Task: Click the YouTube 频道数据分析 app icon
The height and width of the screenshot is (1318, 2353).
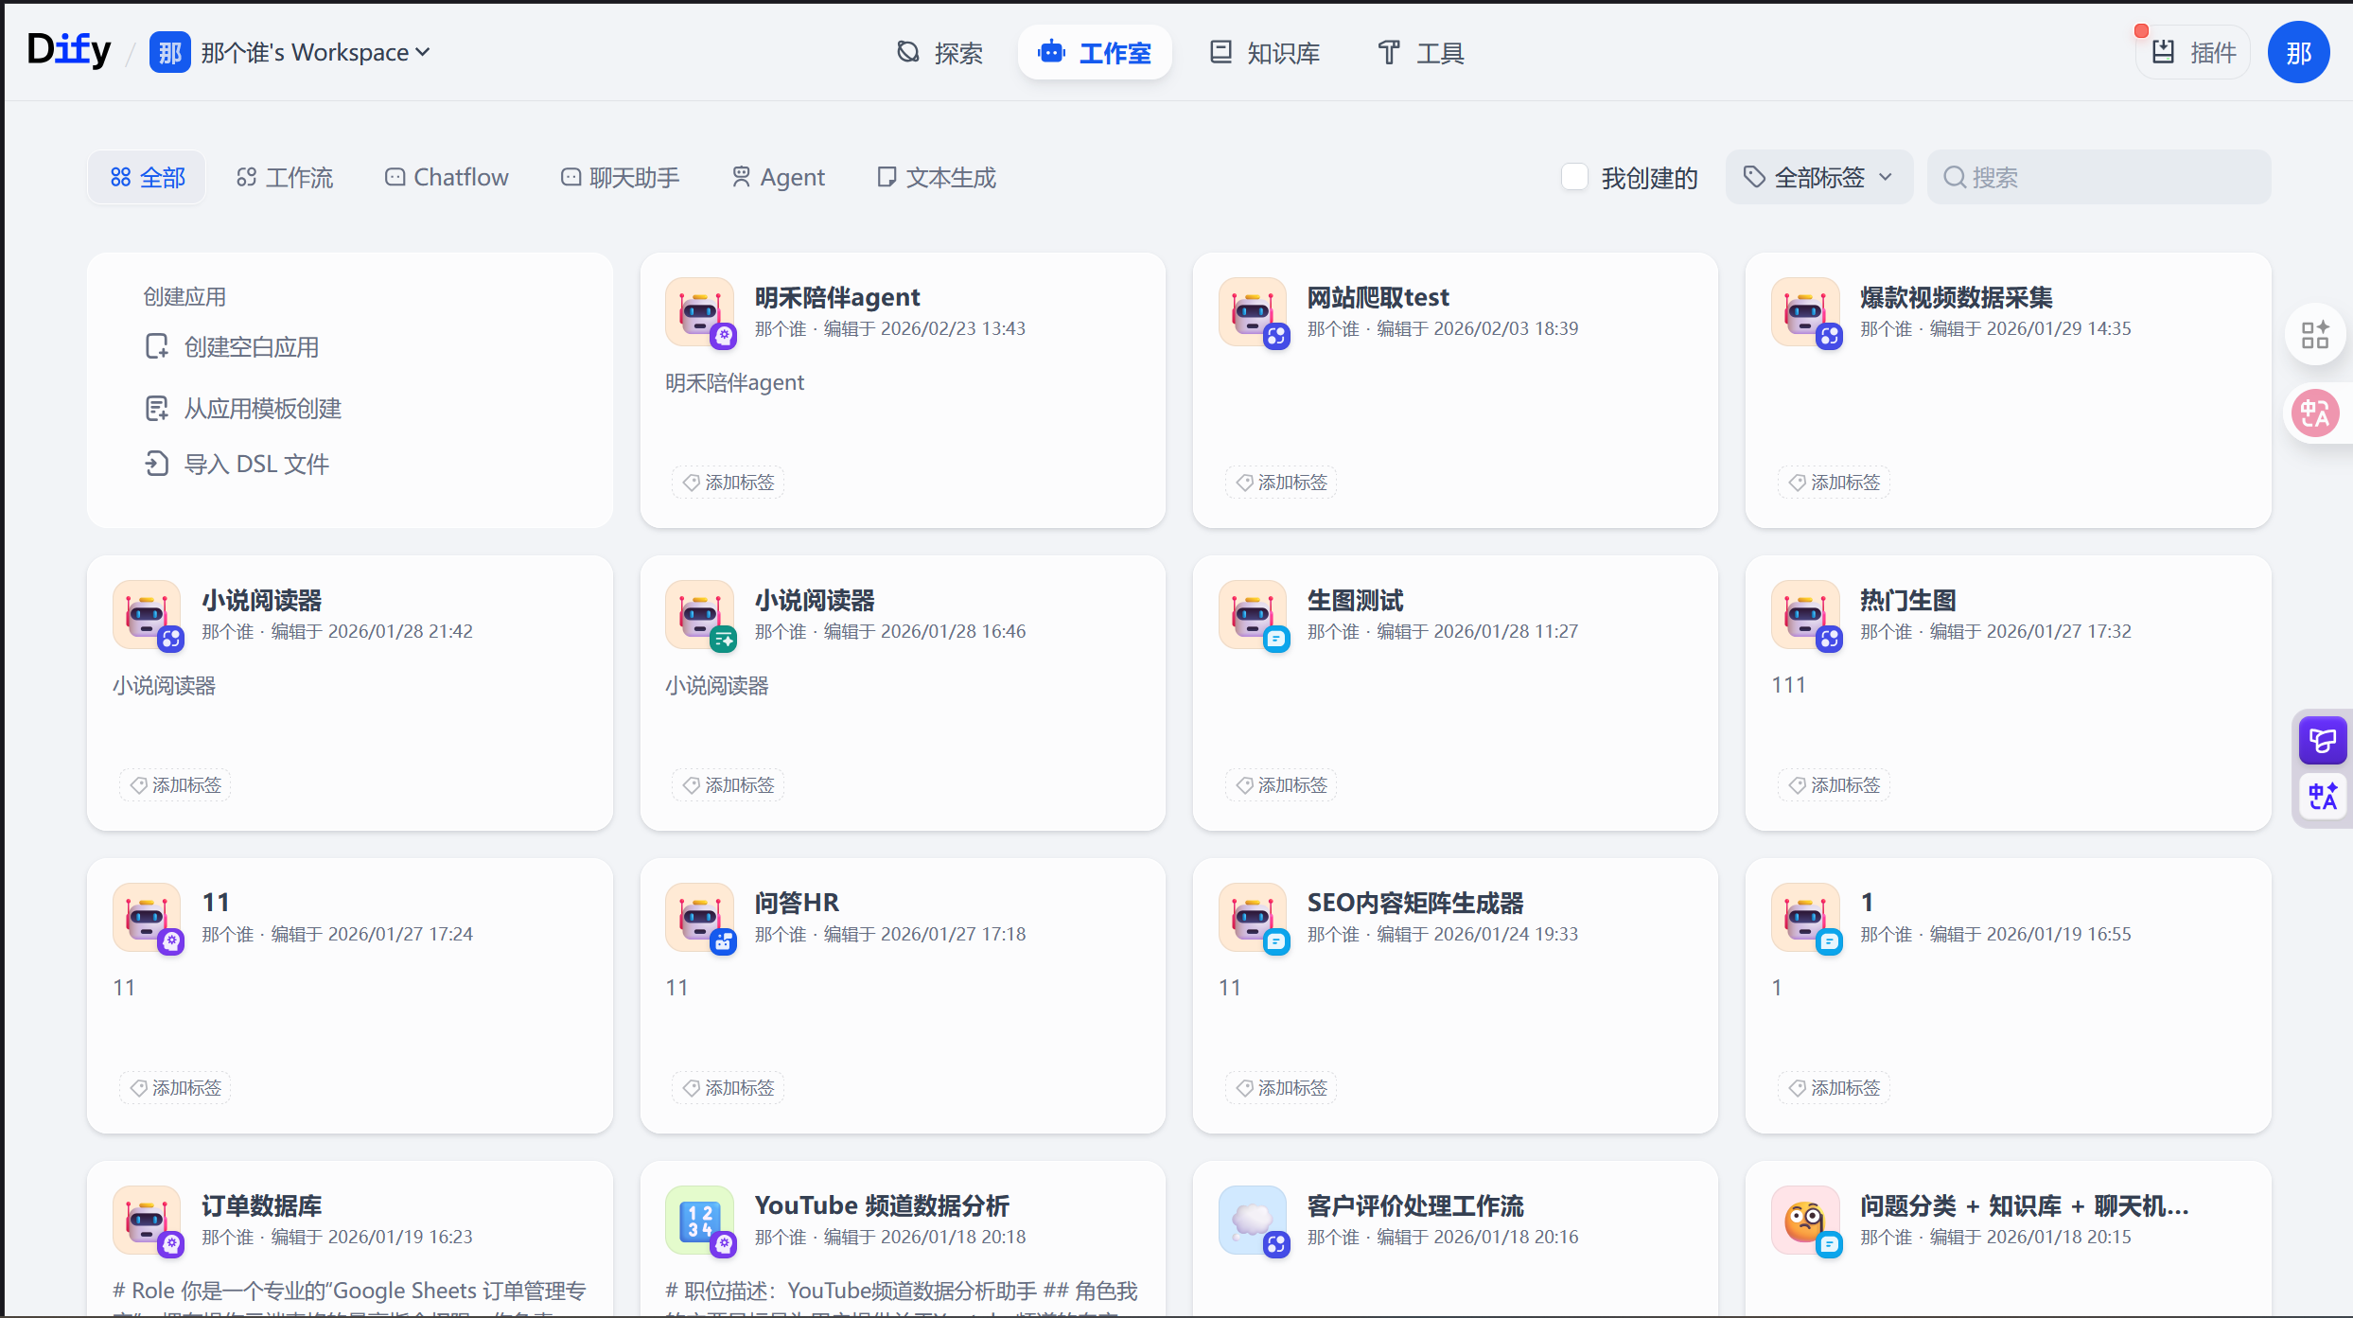Action: 700,1221
